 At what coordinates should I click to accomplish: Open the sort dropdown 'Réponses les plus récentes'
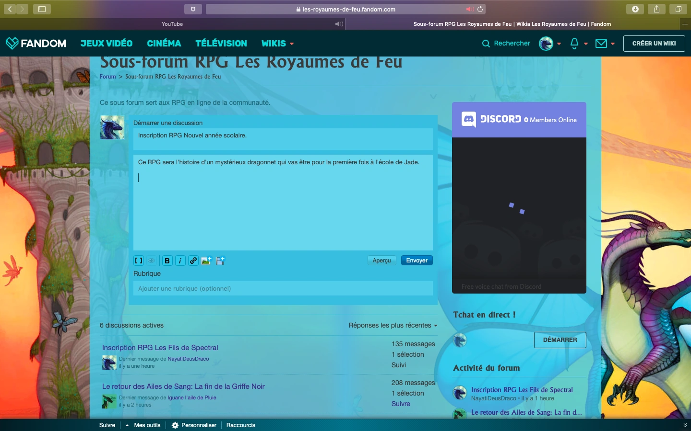(393, 325)
